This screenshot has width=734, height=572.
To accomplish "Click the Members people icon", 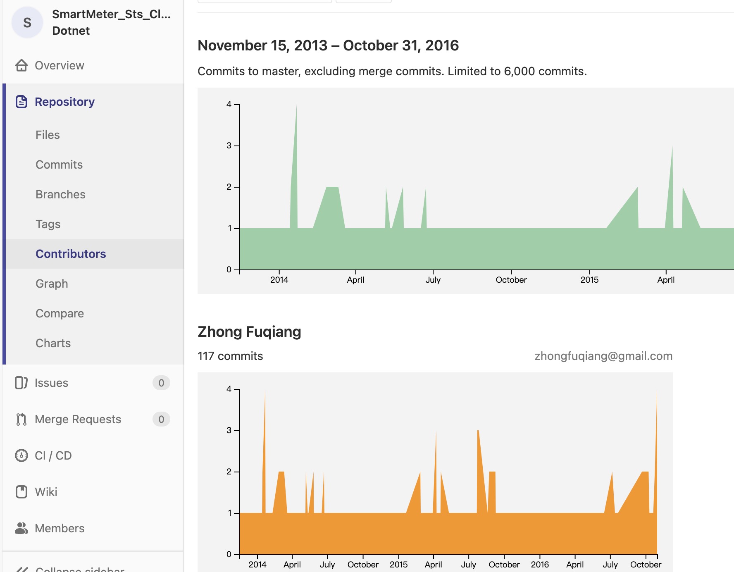I will click(x=21, y=528).
